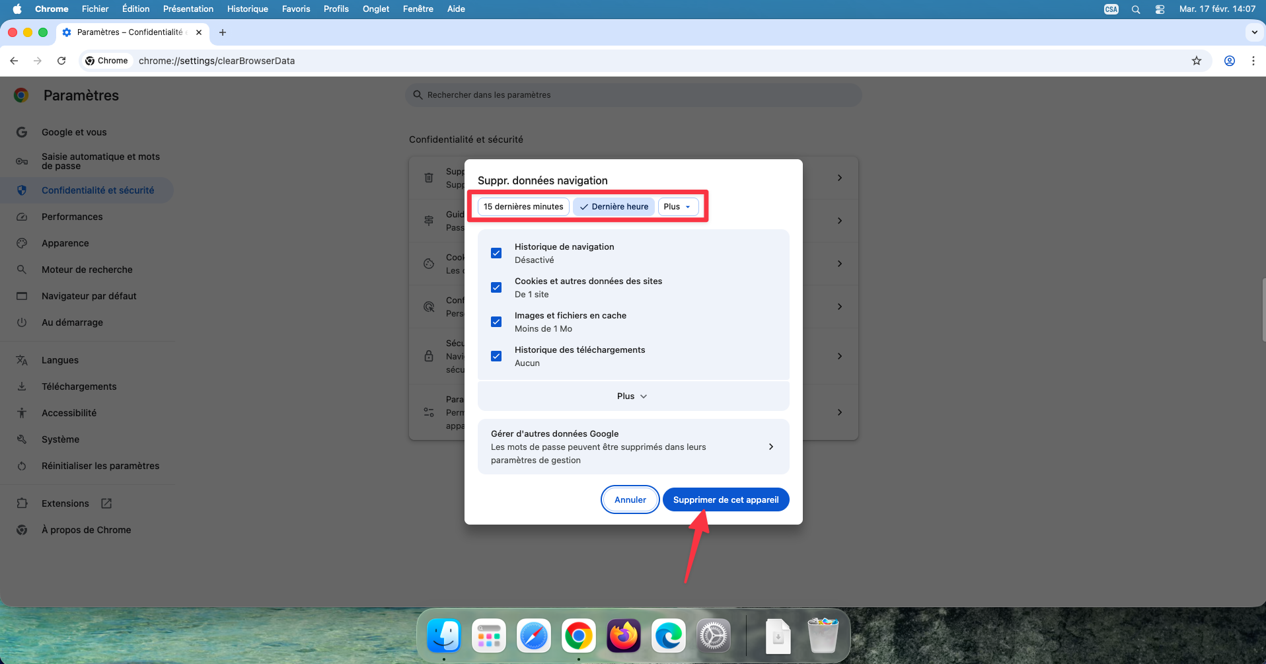This screenshot has width=1266, height=664.
Task: Close the Paramètres tab
Action: [x=199, y=32]
